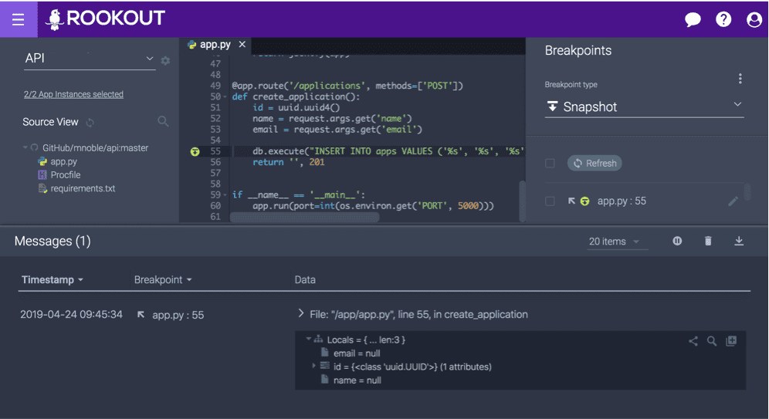Edit the app.py : 55 breakpoint
The width and height of the screenshot is (769, 419).
733,201
